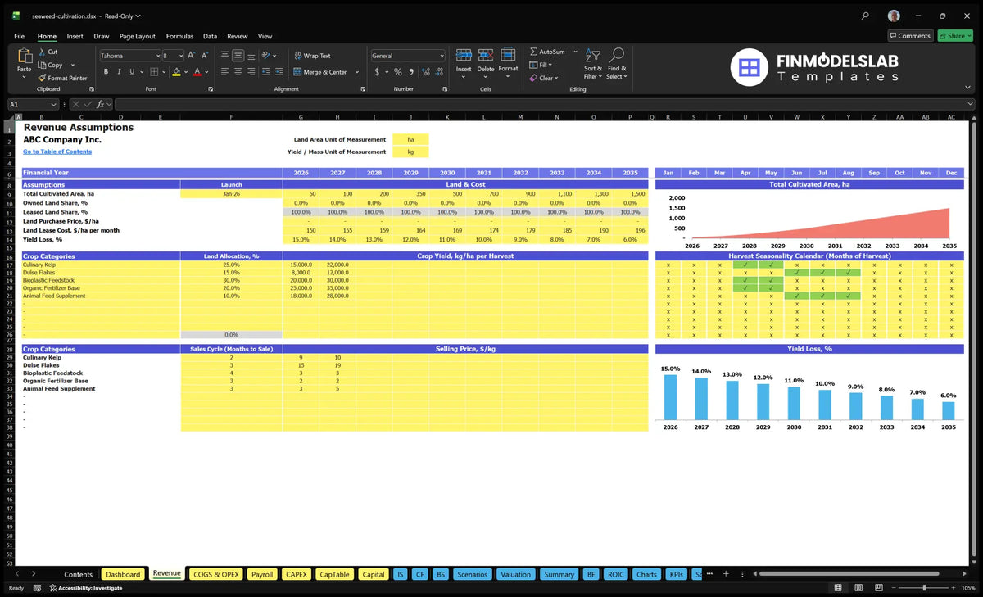Select the land area unit 'ha' cell
Viewport: 983px width, 597px height.
click(410, 139)
